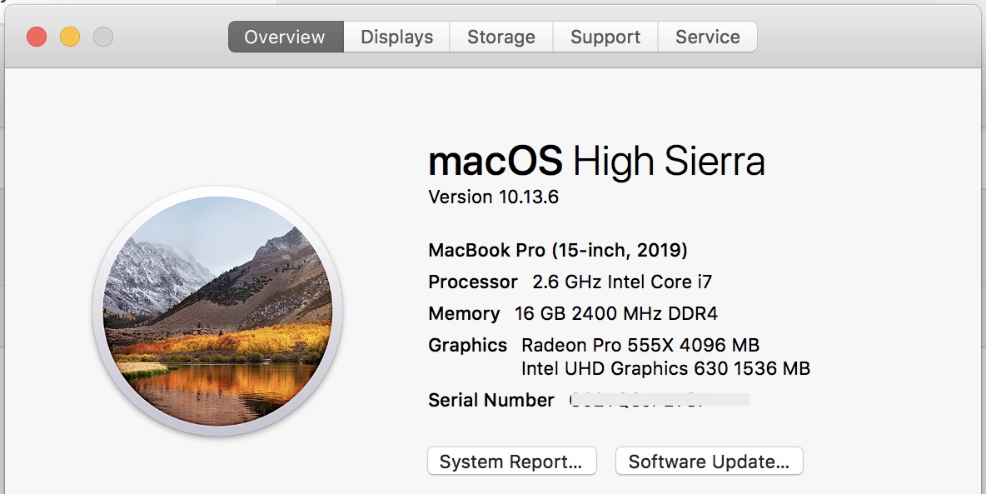Viewport: 986px width, 494px height.
Task: Click the Graphics label
Action: [468, 345]
